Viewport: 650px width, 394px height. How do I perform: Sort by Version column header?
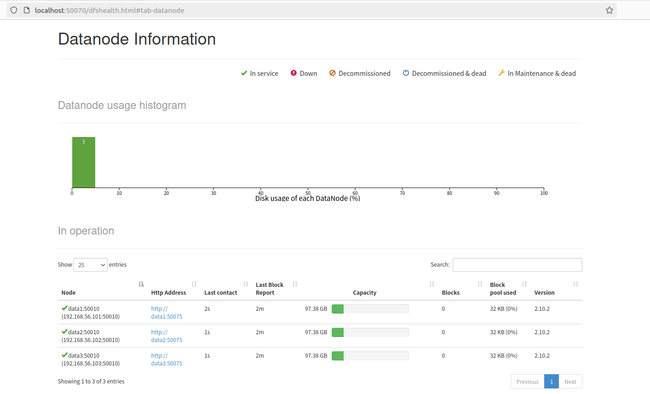[544, 292]
